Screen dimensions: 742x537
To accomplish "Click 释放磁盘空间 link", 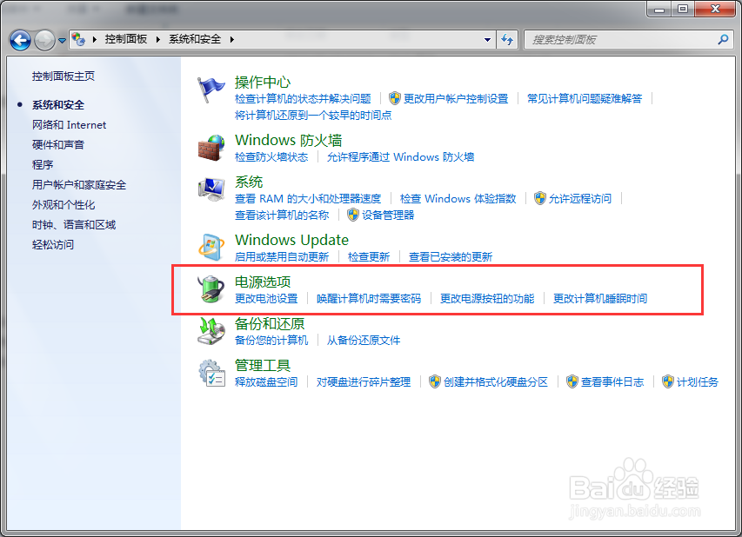I will (x=266, y=382).
